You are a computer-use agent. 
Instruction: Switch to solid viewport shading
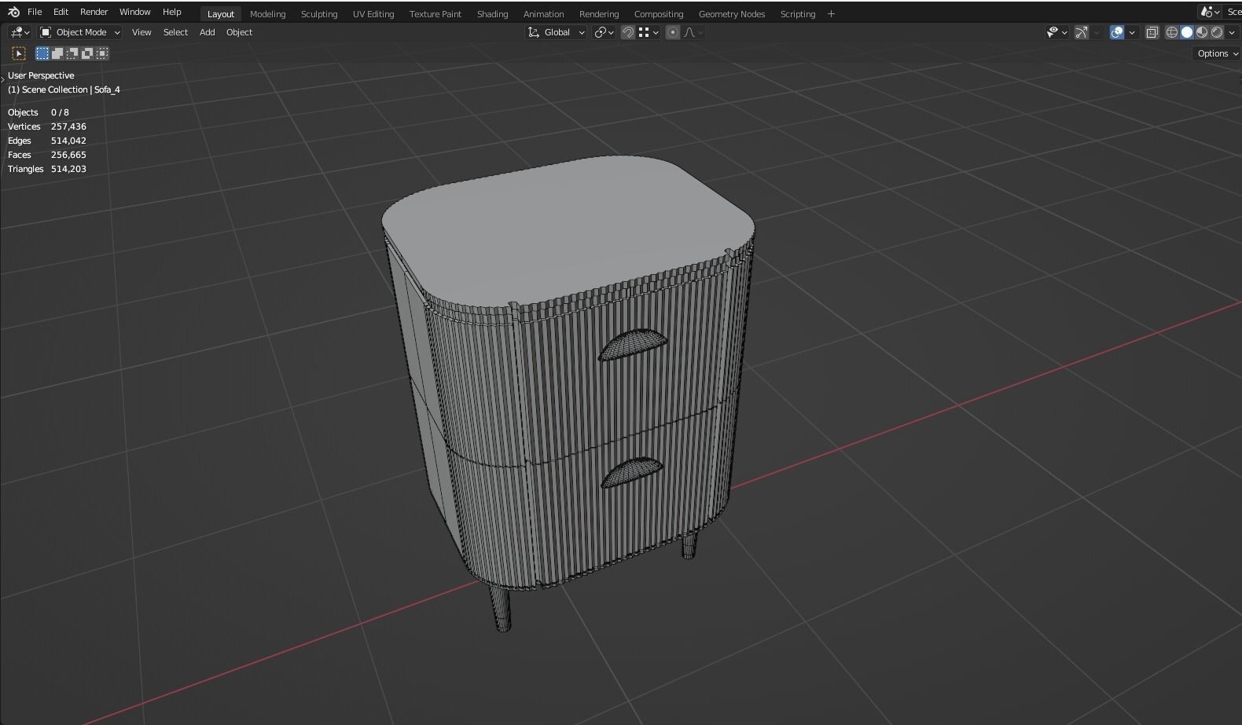point(1187,32)
